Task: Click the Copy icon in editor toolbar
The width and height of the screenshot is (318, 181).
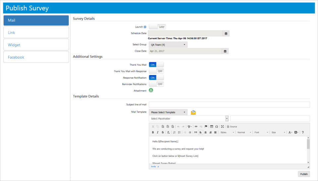Action: (158, 126)
